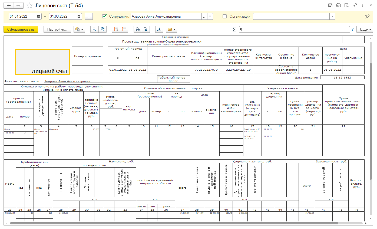The image size is (377, 229).
Task: Open calendar for end date 31.03.2022
Action: (79, 17)
